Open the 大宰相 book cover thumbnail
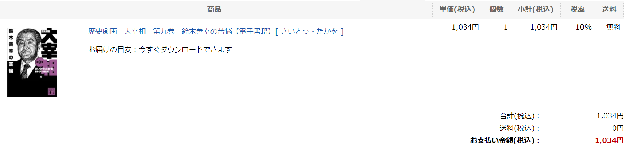626x151 pixels. (32, 62)
